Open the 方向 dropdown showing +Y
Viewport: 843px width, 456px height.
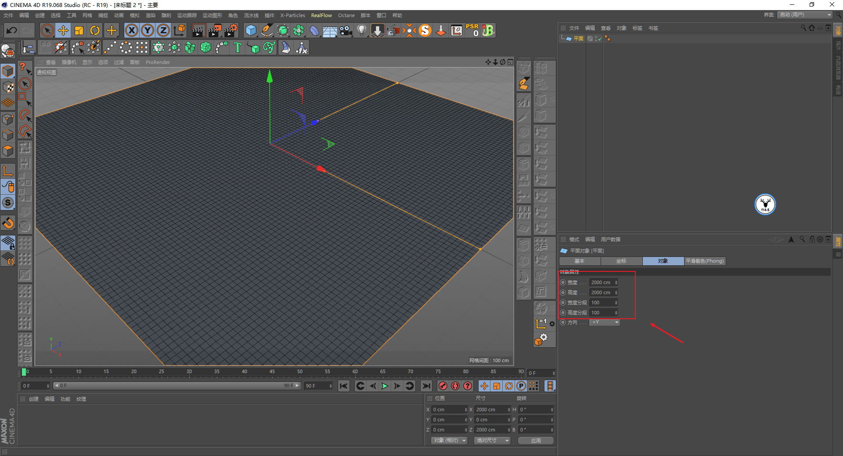point(604,322)
